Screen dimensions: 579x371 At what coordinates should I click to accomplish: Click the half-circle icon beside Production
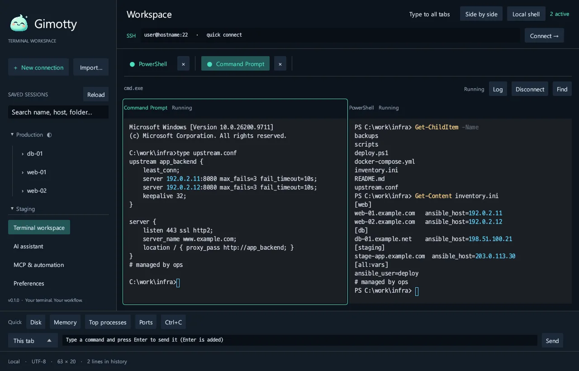click(49, 135)
